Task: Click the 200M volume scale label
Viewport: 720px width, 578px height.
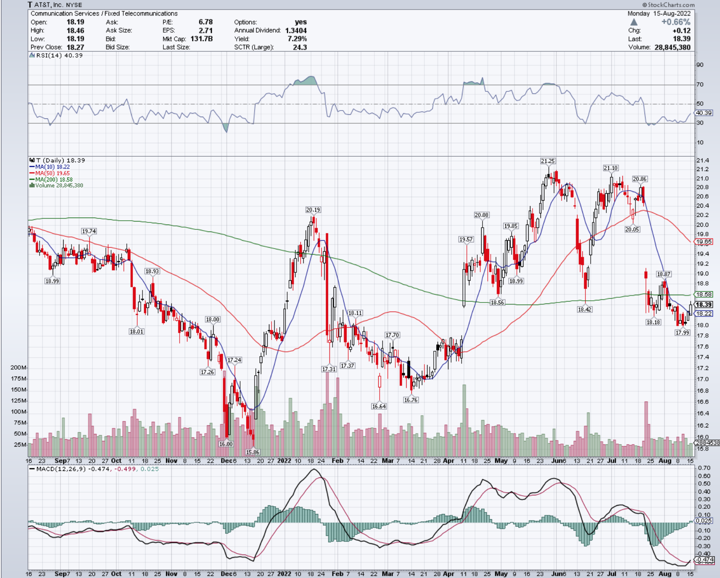Action: [x=18, y=368]
